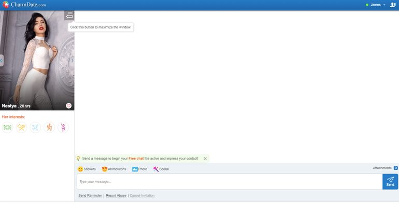Open the Animoticons picker
Viewport: 399px width, 204px height.
(114, 169)
